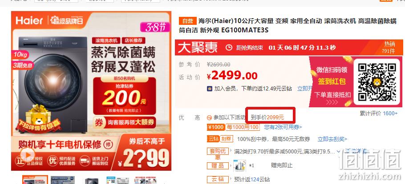This screenshot has width=405, height=184.
Task: Open the gift item thumbnail
Action: [239, 166]
